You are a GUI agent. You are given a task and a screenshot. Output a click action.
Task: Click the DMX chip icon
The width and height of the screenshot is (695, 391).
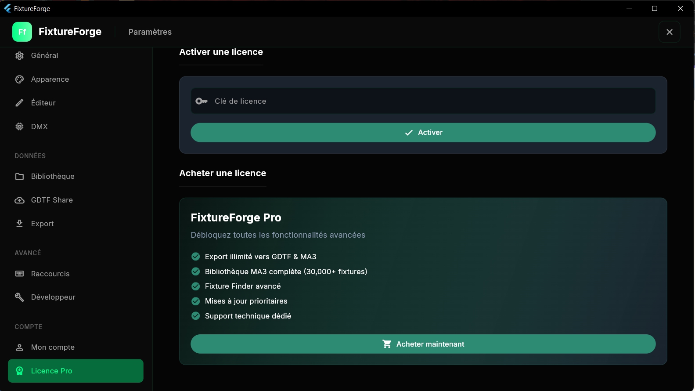19,127
